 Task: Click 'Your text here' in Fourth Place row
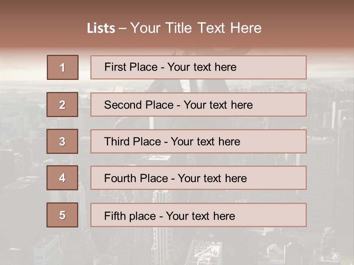click(x=212, y=179)
